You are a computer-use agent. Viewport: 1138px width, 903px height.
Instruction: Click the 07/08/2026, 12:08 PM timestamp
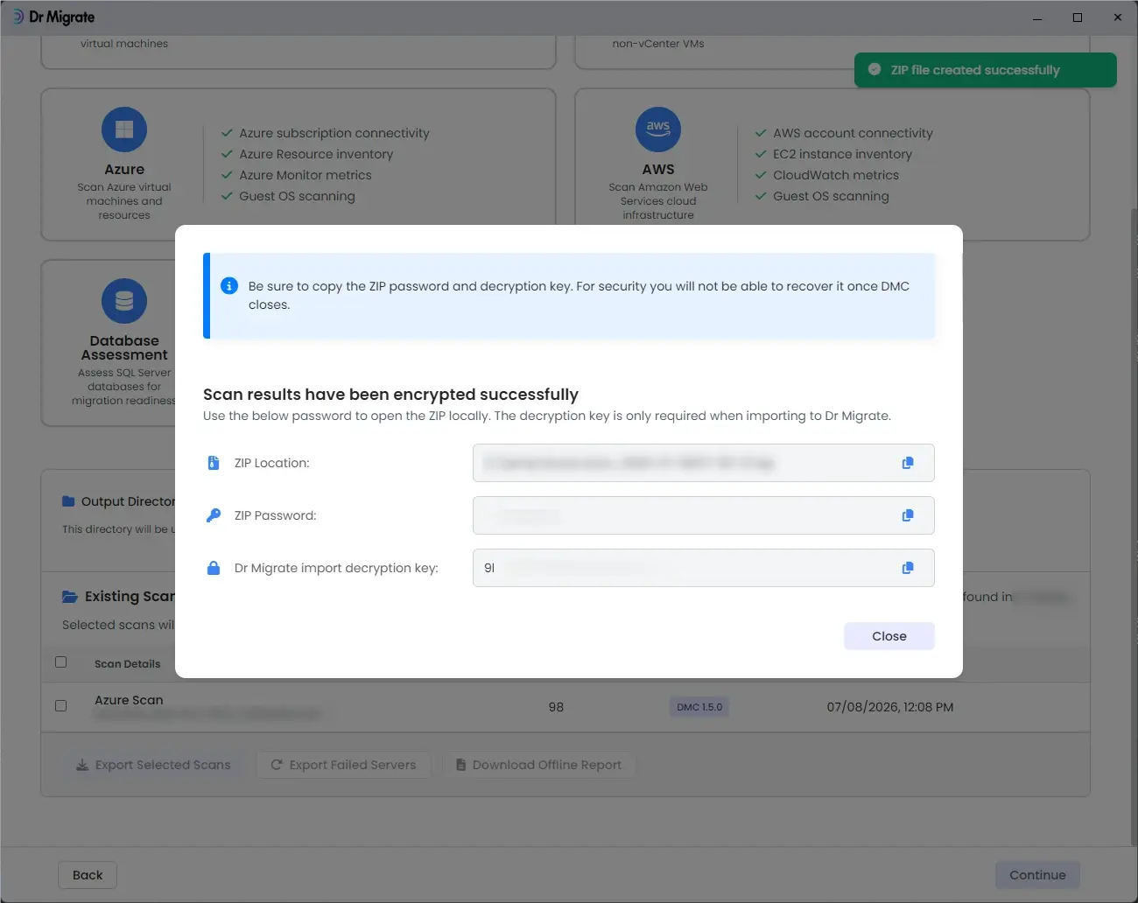coord(890,707)
